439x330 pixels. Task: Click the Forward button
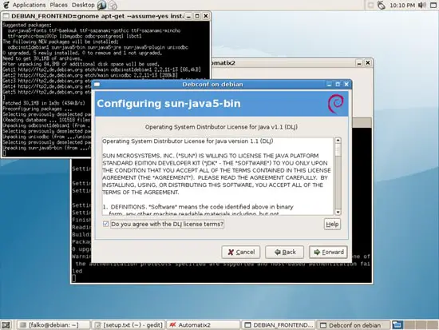[x=328, y=252]
